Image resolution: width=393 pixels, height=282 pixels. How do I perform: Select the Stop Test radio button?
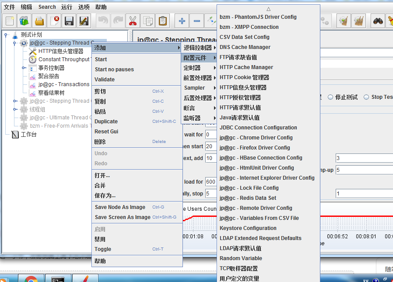(x=367, y=97)
